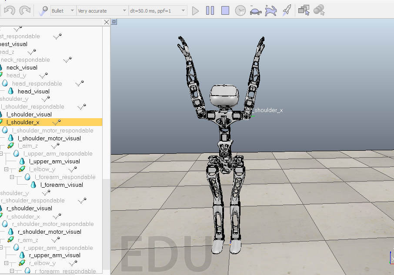394x275 pixels.
Task: Click the joint icon beside r_arm_z
Action: pyautogui.click(x=11, y=240)
